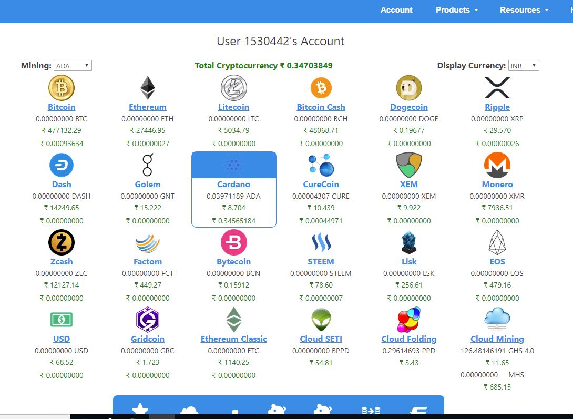Click the Dogecoin dog icon
Image resolution: width=573 pixels, height=419 pixels.
tap(409, 88)
